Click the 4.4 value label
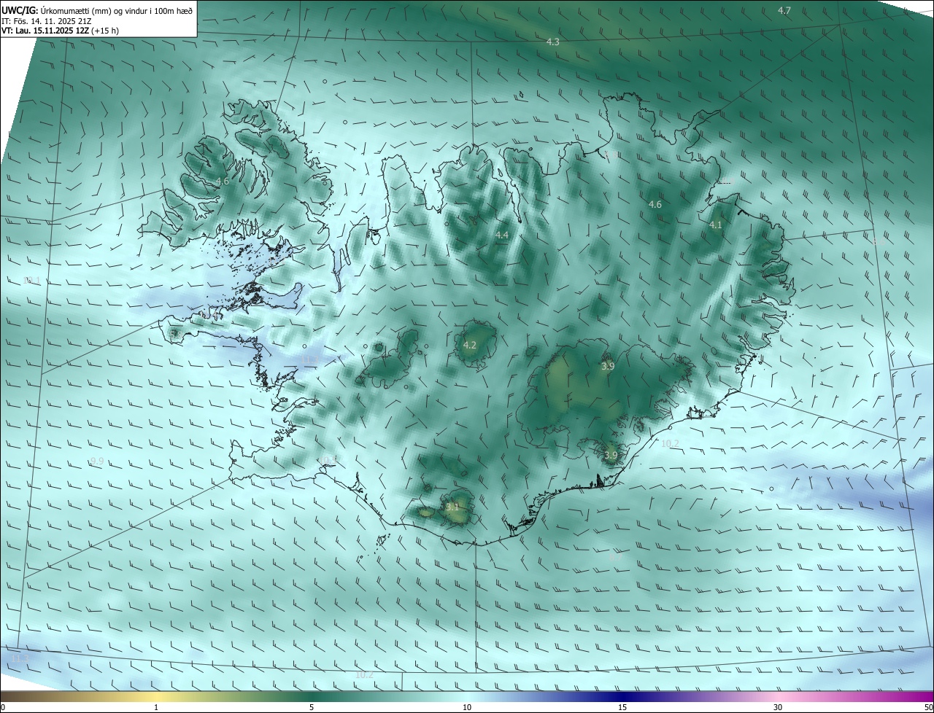This screenshot has height=713, width=934. tap(502, 235)
